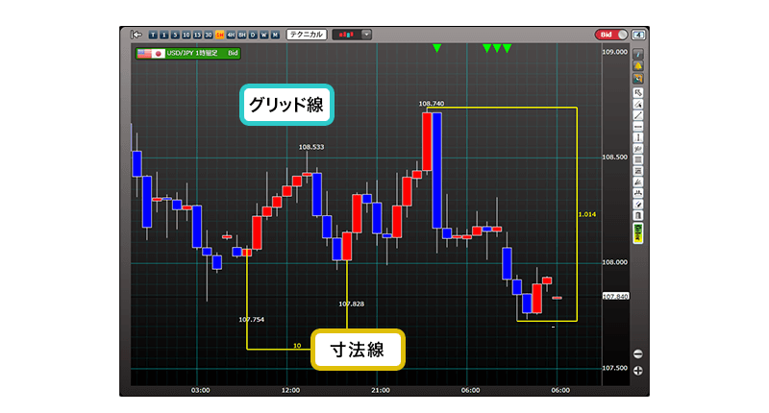Click the 21:00 time axis label
769x413 pixels.
[x=381, y=391]
